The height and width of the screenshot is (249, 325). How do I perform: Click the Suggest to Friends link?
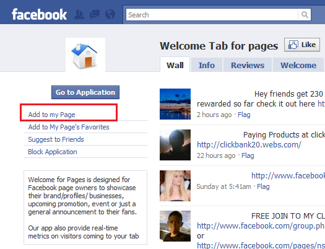[56, 139]
